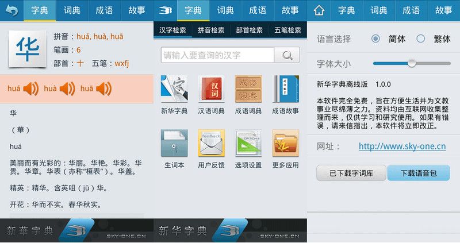Click the traditional form （華） text

20,130
